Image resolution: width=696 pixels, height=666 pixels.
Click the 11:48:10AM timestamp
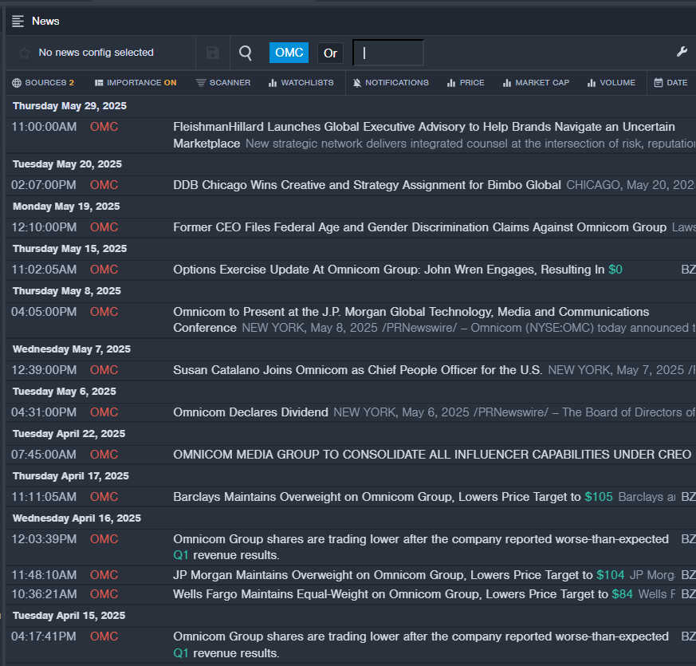44,575
